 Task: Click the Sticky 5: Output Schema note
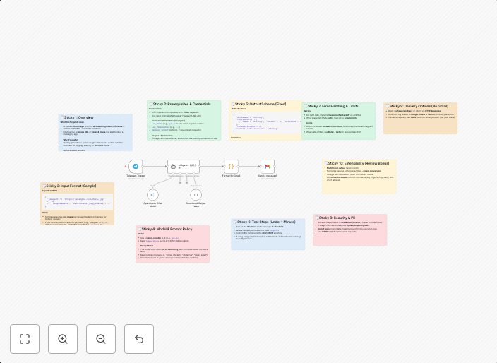265,120
